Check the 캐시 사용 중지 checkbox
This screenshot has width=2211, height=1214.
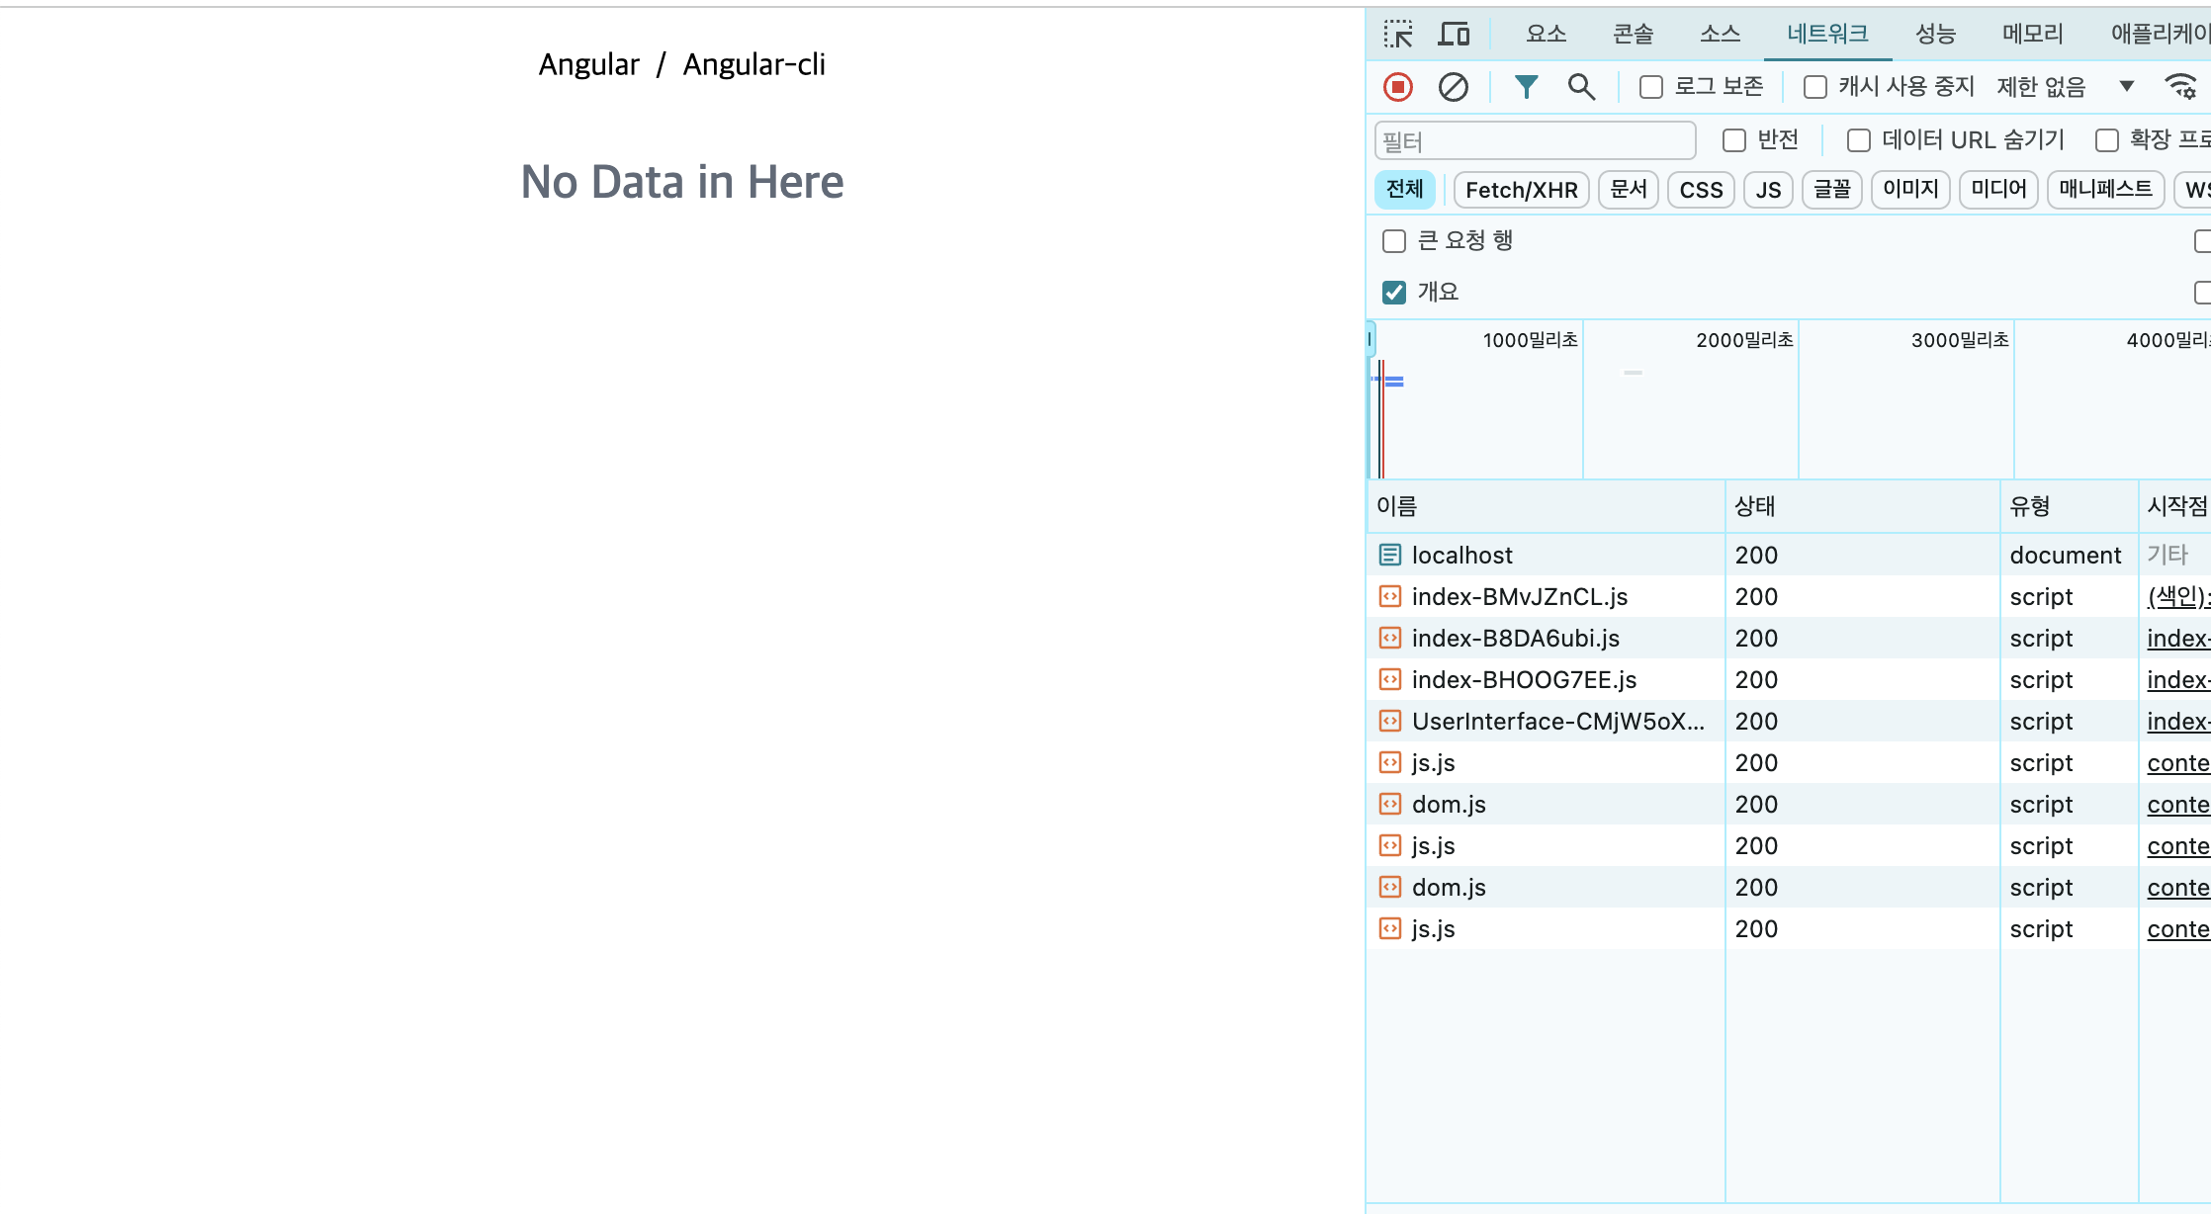pyautogui.click(x=1814, y=88)
